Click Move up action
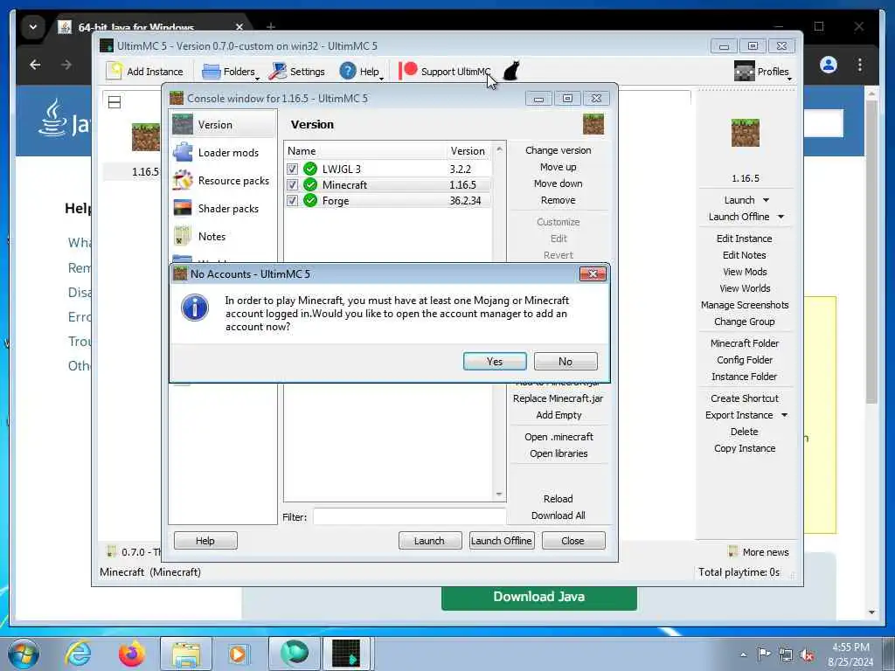The width and height of the screenshot is (895, 671). (559, 167)
